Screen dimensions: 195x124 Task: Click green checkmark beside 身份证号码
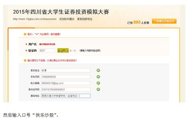98,89
